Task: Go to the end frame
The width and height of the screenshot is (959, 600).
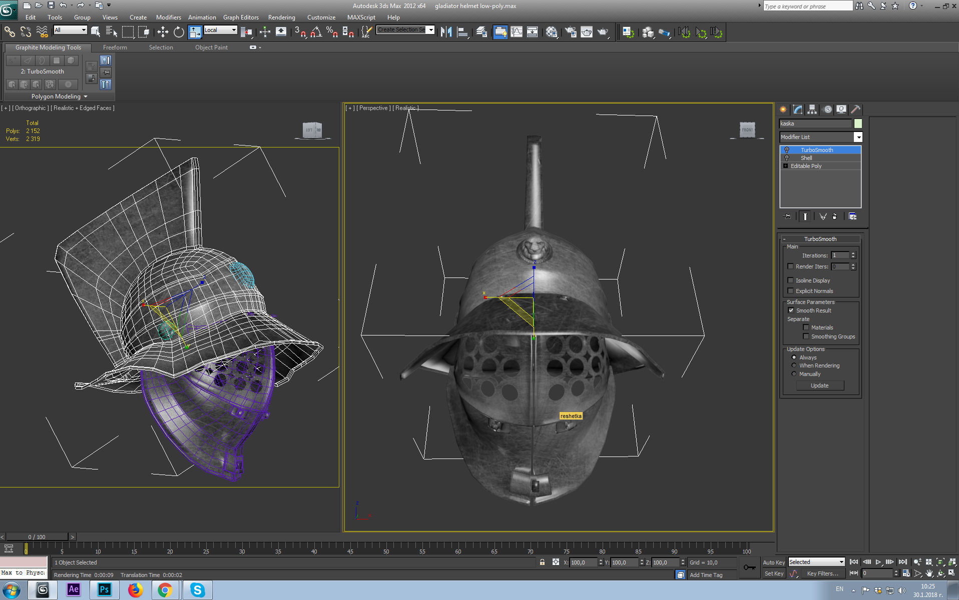Action: (x=902, y=562)
